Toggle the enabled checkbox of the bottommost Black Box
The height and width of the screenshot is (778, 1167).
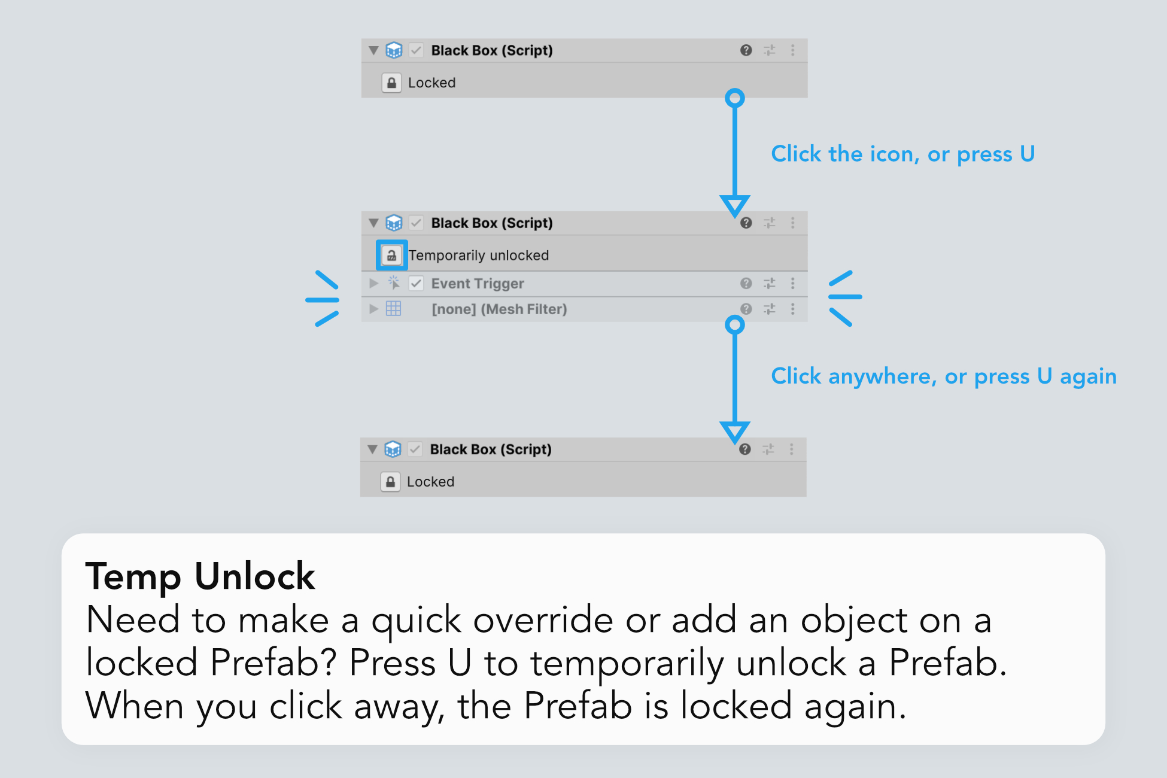pos(415,449)
